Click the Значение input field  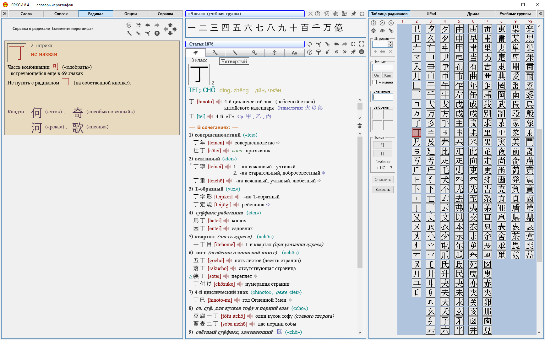pos(383,97)
